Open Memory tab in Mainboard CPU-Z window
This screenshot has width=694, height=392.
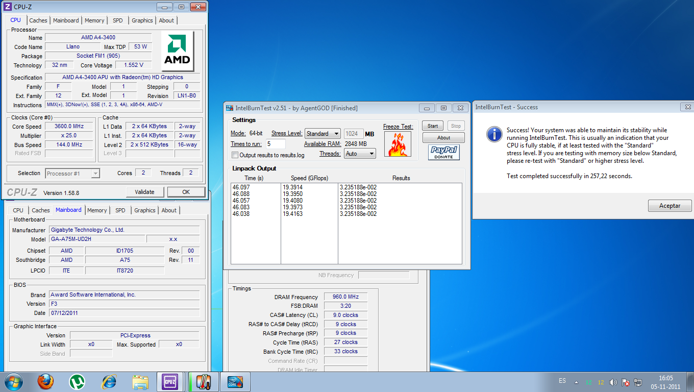[97, 210]
